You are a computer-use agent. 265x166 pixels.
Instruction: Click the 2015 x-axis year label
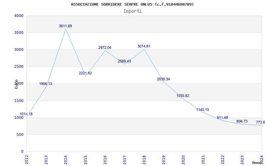point(85,159)
